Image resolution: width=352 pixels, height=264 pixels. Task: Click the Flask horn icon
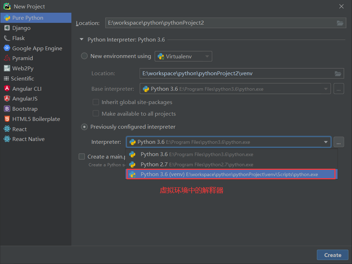tap(7, 38)
